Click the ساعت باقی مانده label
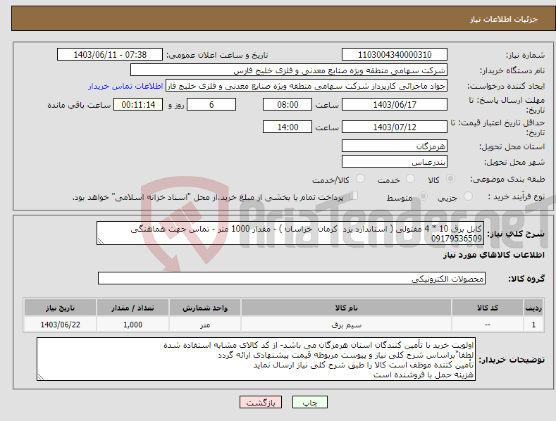 click(79, 106)
